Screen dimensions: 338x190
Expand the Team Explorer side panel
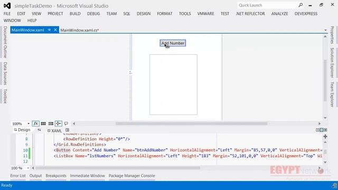[x=332, y=94]
